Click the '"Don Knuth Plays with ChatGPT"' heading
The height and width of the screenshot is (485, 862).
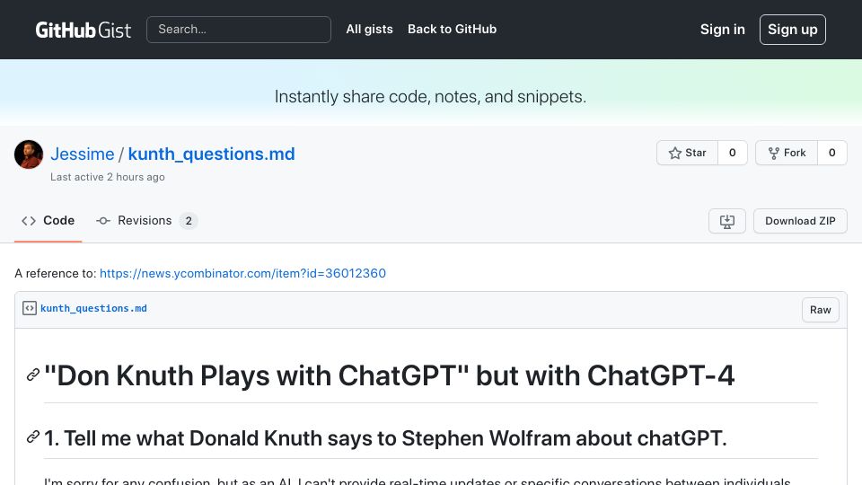click(x=389, y=376)
